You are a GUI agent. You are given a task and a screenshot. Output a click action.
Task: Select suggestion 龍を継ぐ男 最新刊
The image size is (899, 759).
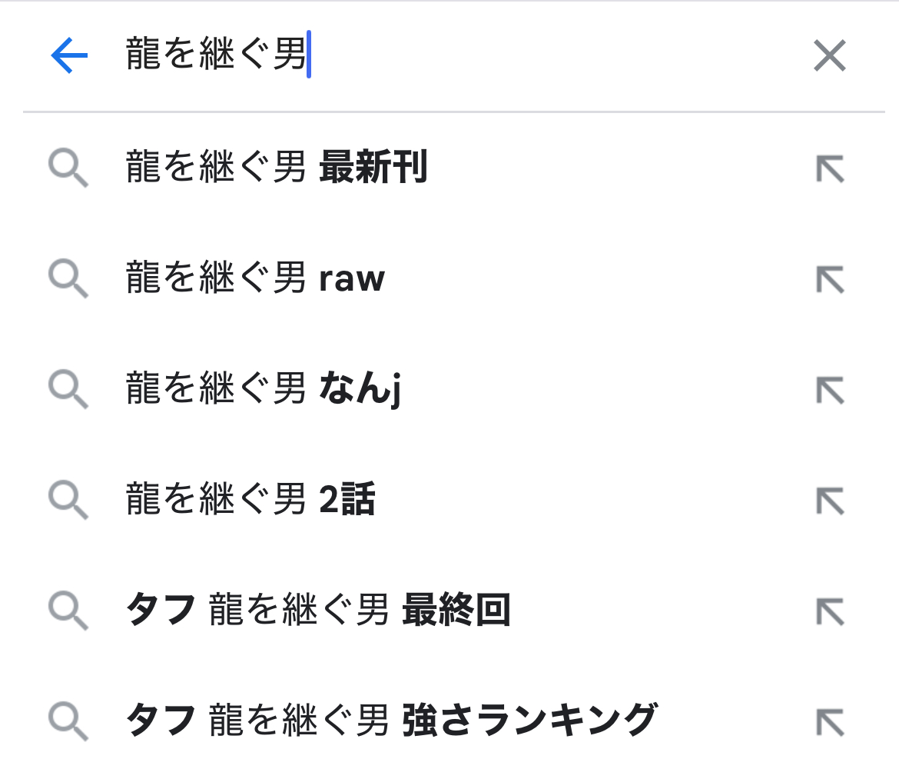277,168
